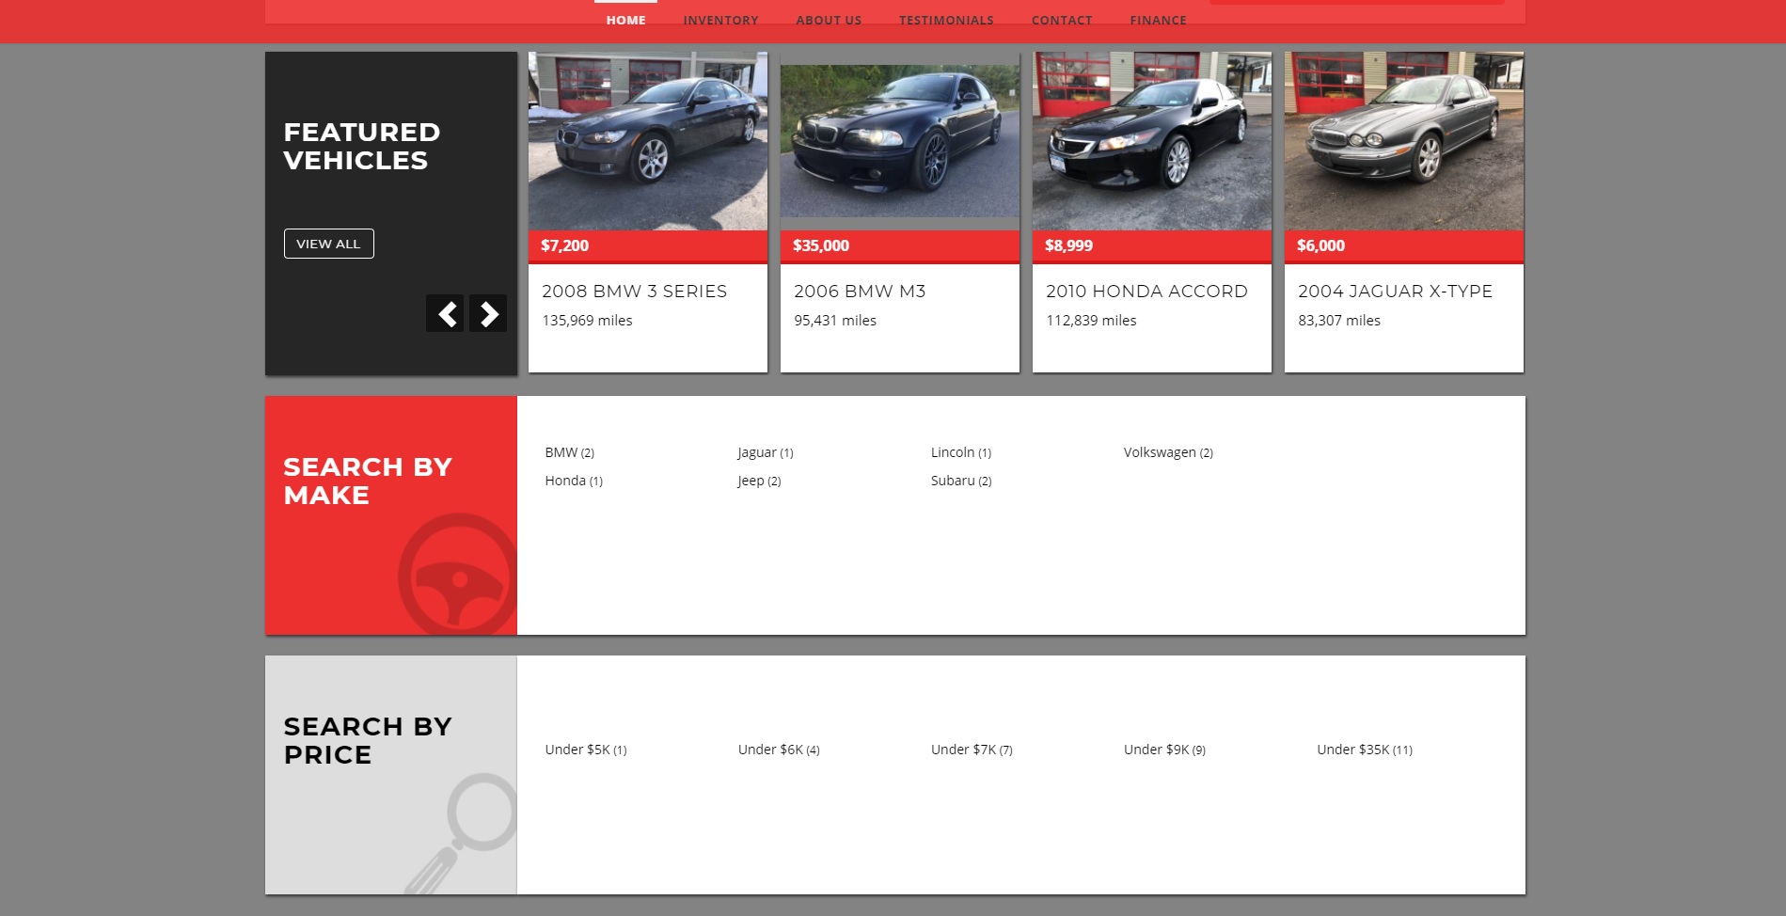Filter by make Jaguar (1)
This screenshot has height=916, width=1786.
click(x=766, y=452)
